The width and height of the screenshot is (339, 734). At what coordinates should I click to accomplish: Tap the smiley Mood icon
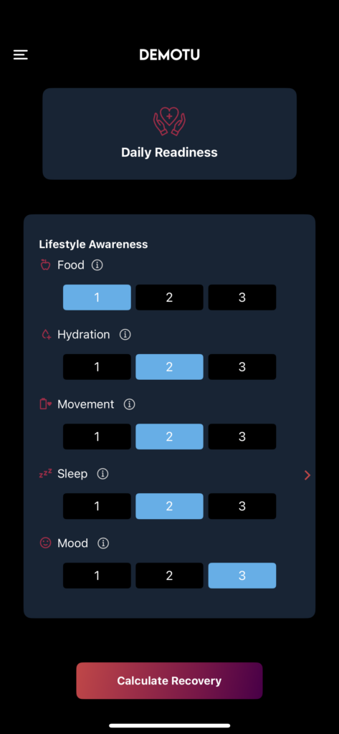click(45, 543)
